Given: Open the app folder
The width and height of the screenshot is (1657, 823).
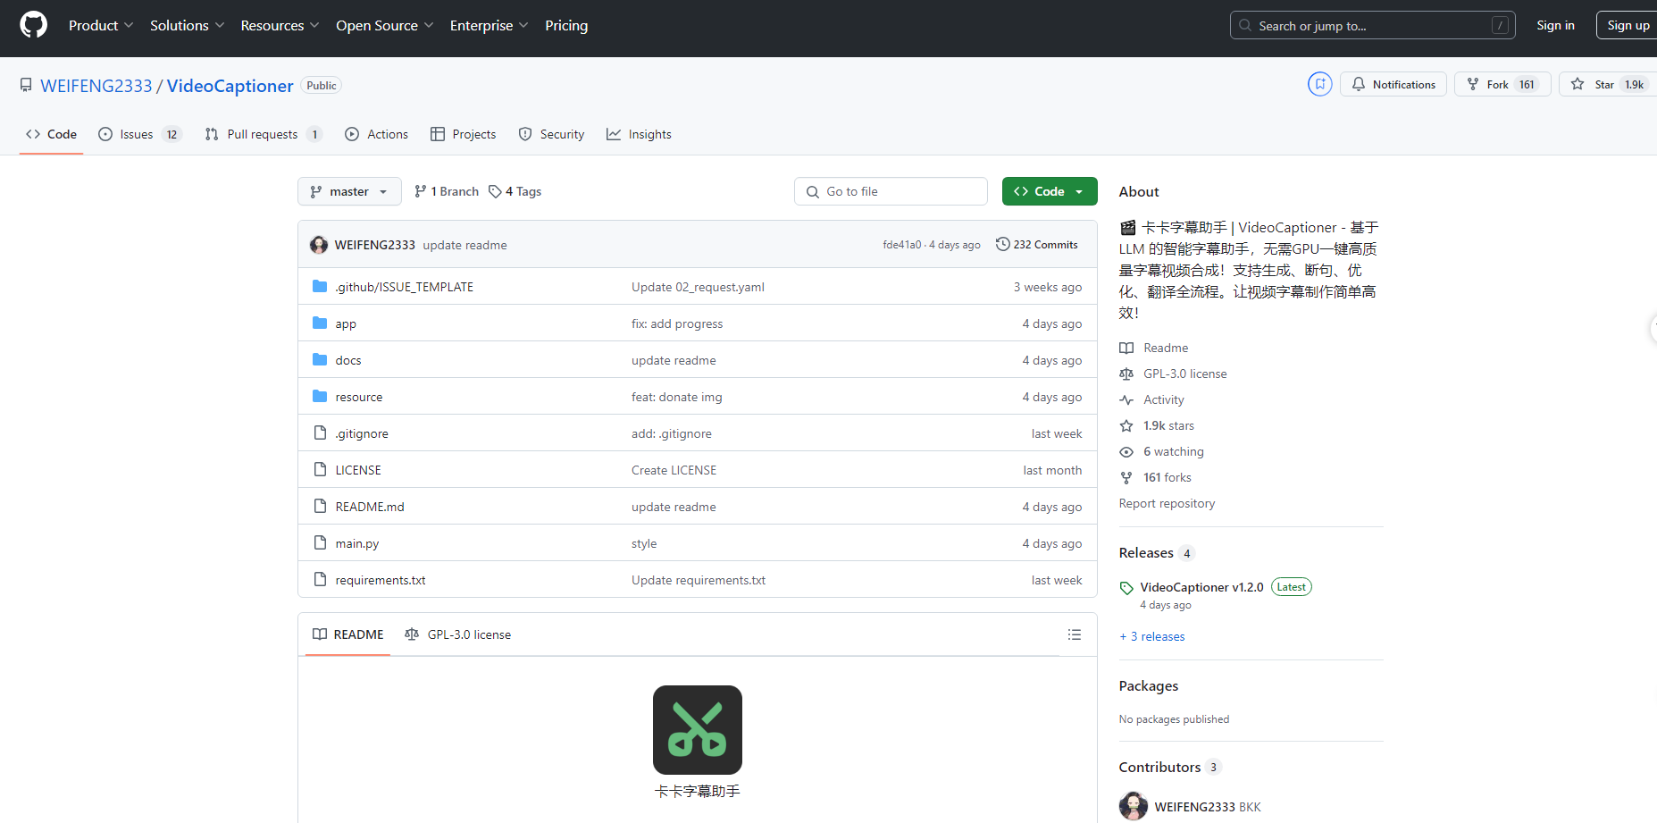Looking at the screenshot, I should tap(346, 323).
